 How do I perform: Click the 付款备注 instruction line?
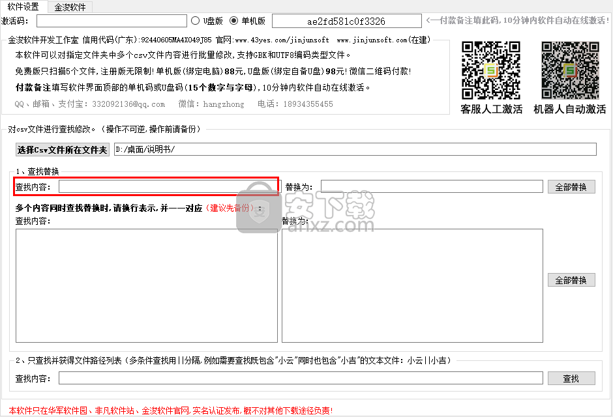coord(192,87)
